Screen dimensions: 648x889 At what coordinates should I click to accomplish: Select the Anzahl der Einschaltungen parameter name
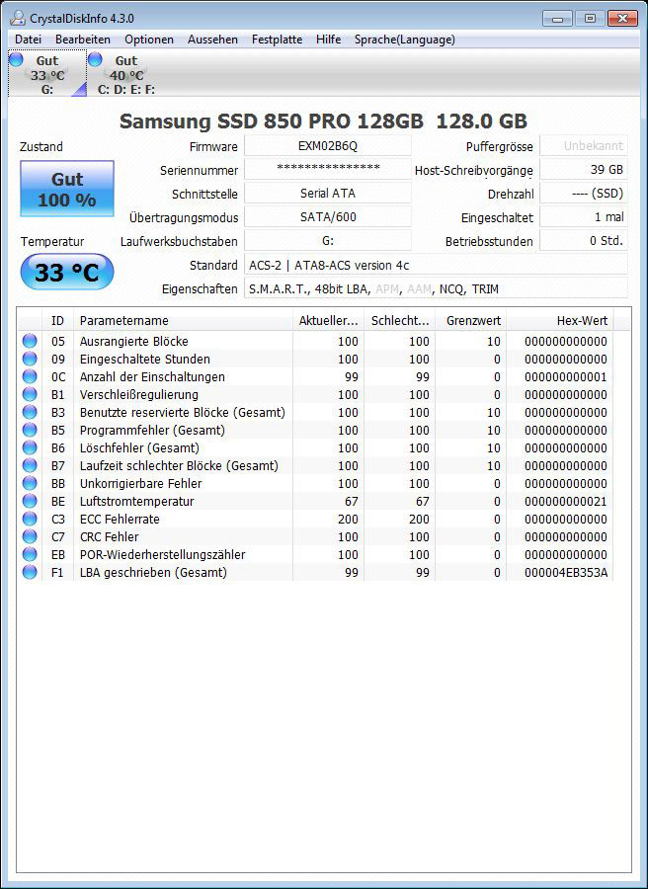click(152, 376)
